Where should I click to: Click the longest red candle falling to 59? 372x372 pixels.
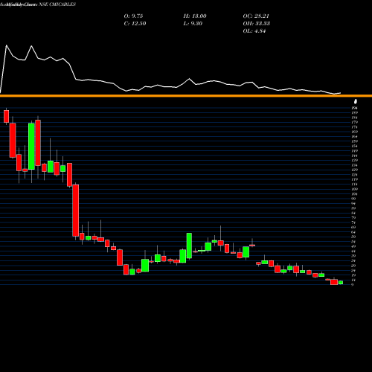(x=76, y=211)
